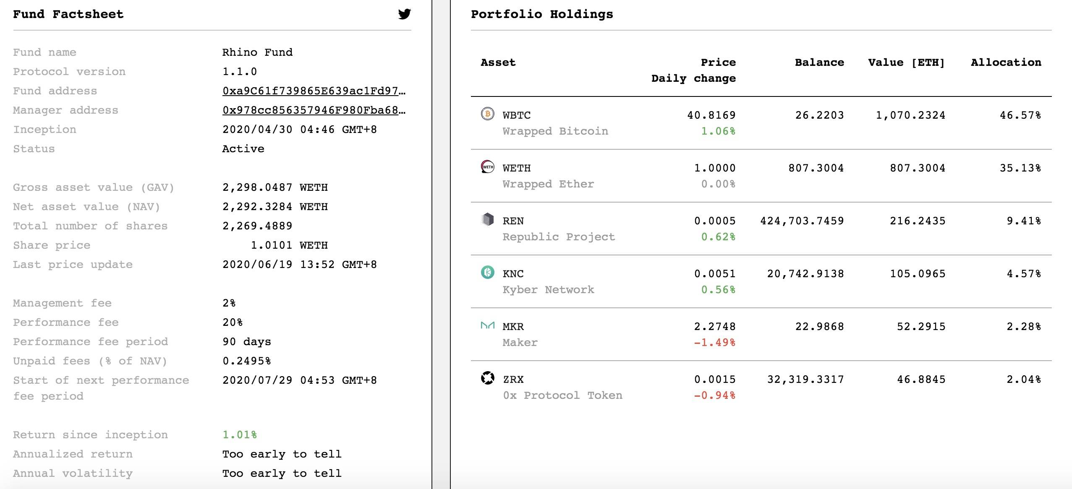Click the WETH token icon
This screenshot has width=1072, height=489.
pos(487,166)
